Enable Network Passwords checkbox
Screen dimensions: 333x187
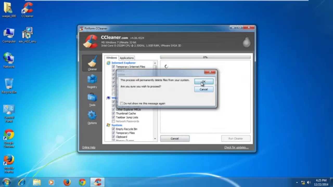[113, 121]
